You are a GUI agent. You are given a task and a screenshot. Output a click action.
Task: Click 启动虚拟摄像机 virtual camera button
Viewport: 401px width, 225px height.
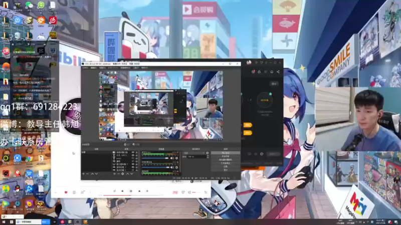[225, 159]
